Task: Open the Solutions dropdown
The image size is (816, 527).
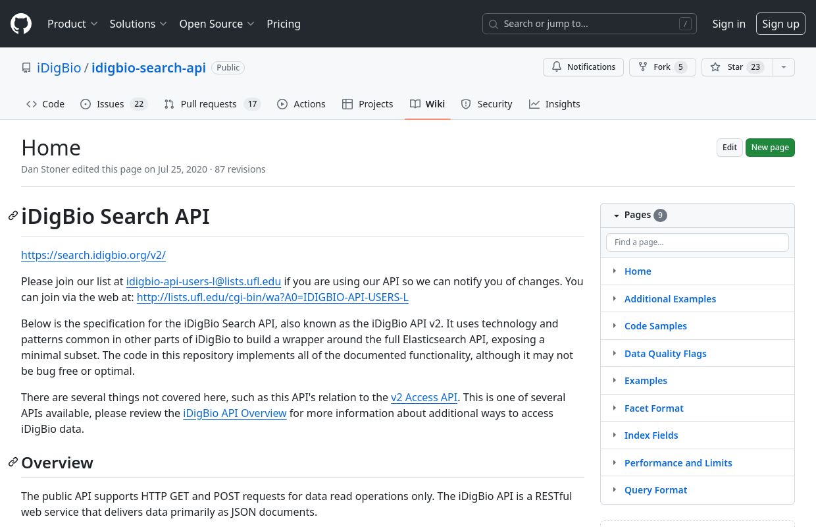Action: click(138, 24)
